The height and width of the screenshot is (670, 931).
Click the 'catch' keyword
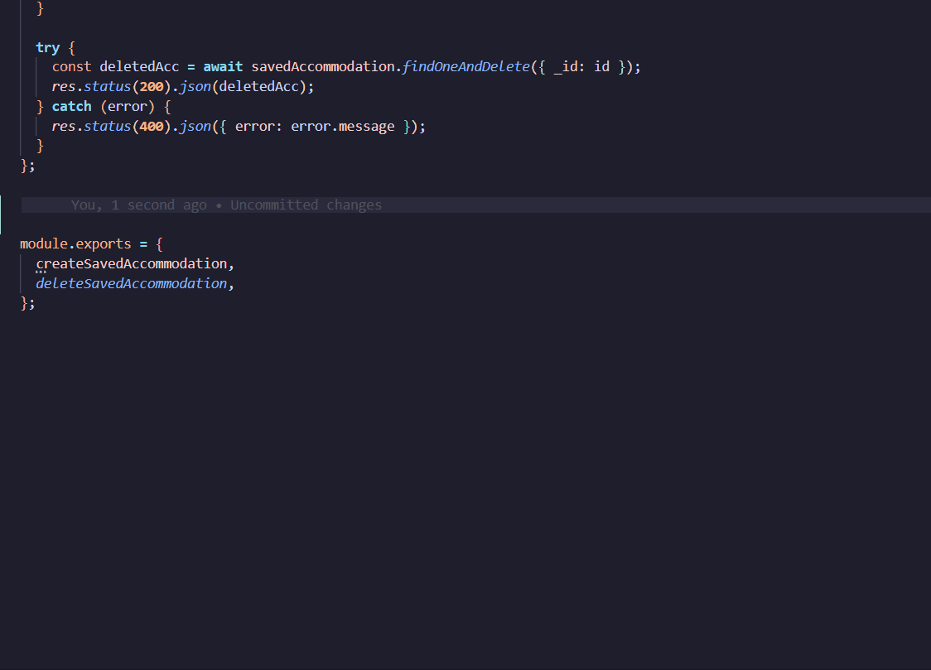pos(72,106)
